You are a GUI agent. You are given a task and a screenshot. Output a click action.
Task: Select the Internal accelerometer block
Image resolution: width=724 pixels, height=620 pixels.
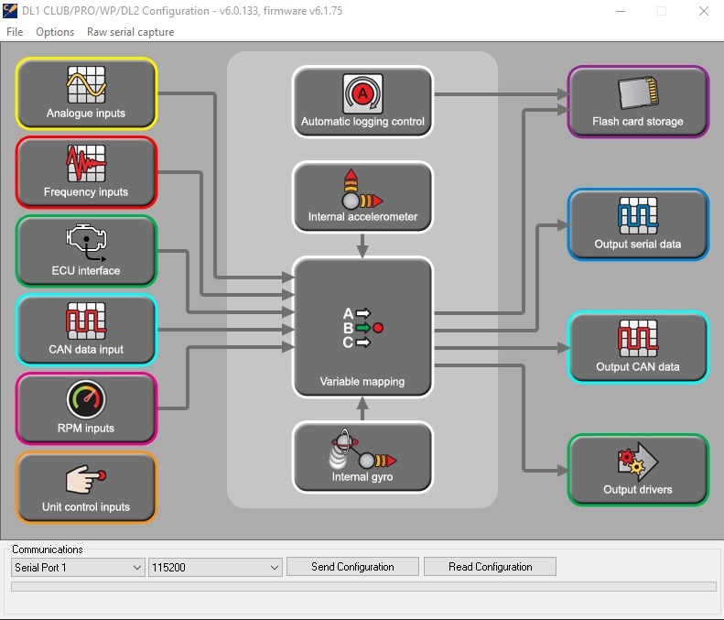362,197
